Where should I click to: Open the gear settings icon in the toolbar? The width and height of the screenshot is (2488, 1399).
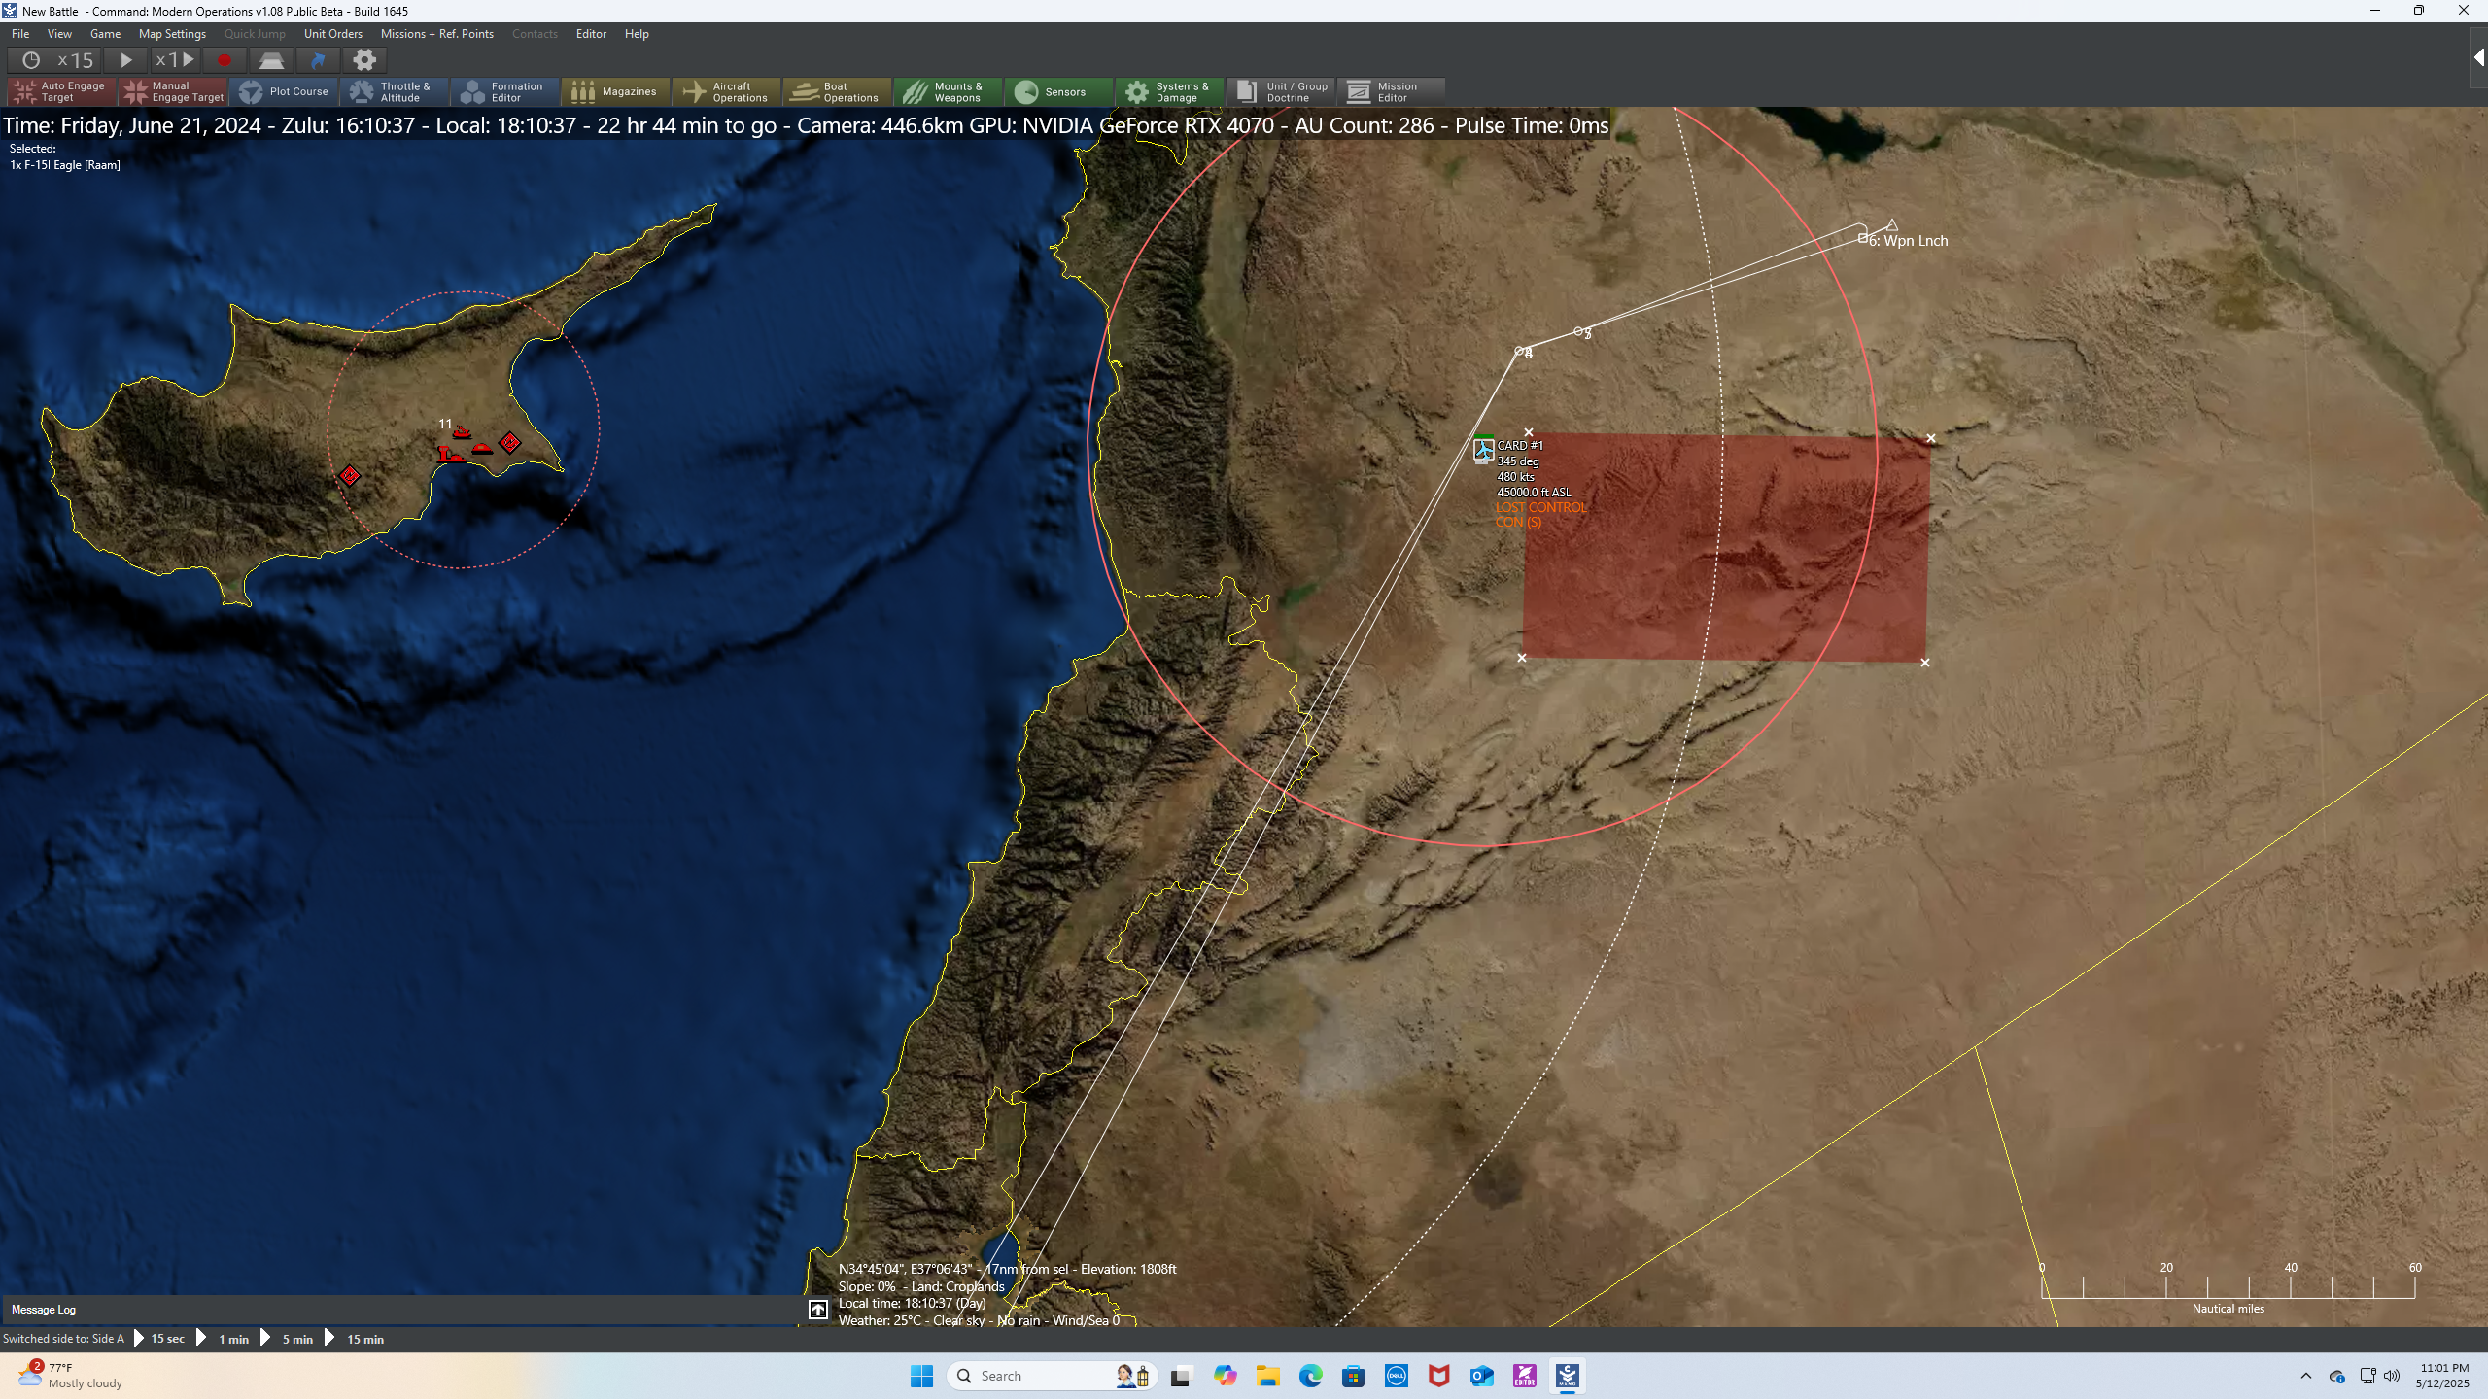click(364, 60)
